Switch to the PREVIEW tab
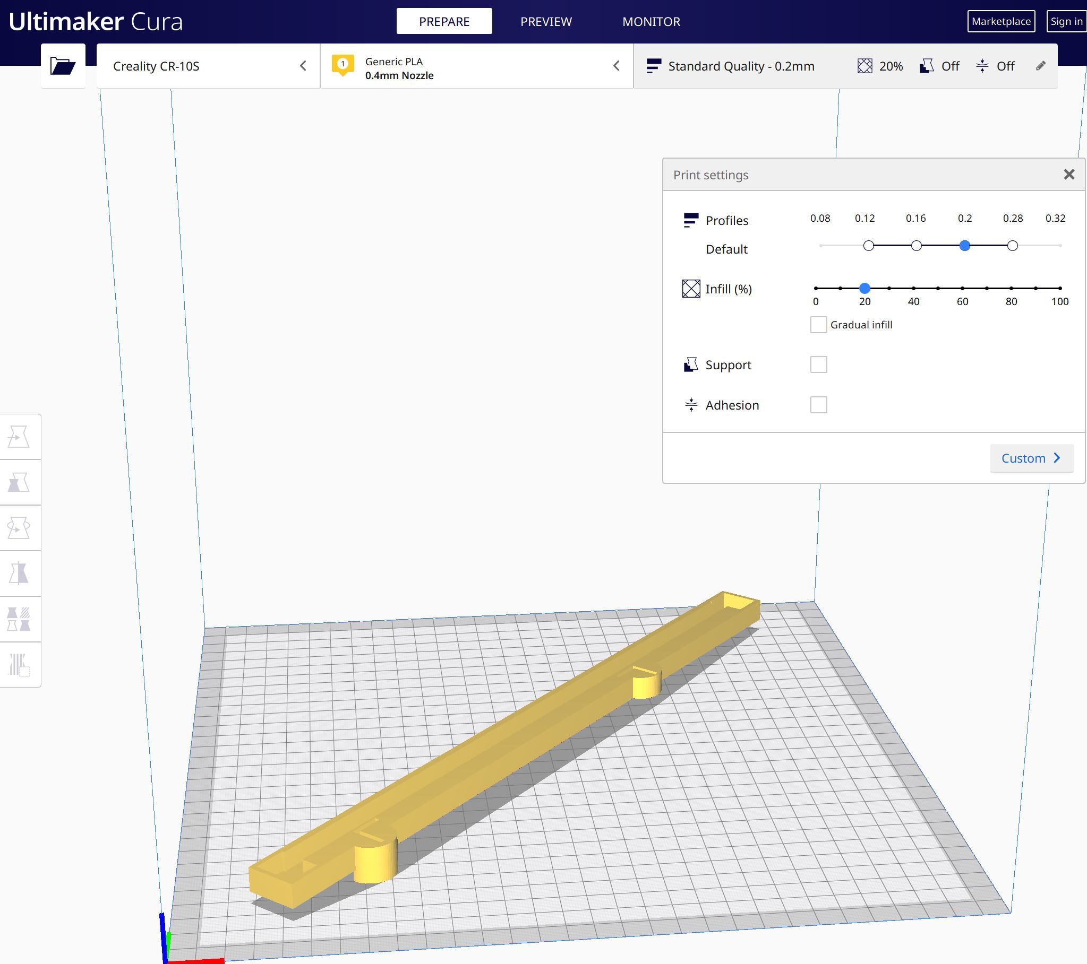Screen dimensions: 1087x964 546,21
